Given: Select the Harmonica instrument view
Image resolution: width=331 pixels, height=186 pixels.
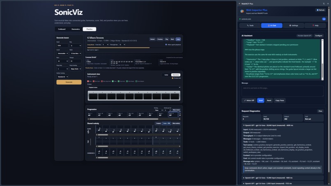Looking at the screenshot, I should point(176,75).
